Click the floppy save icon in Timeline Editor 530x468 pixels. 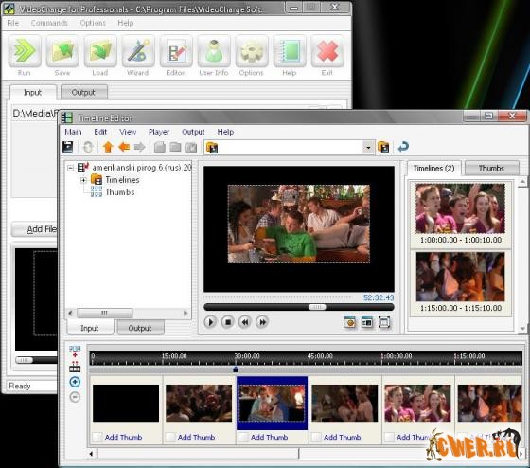coord(68,147)
